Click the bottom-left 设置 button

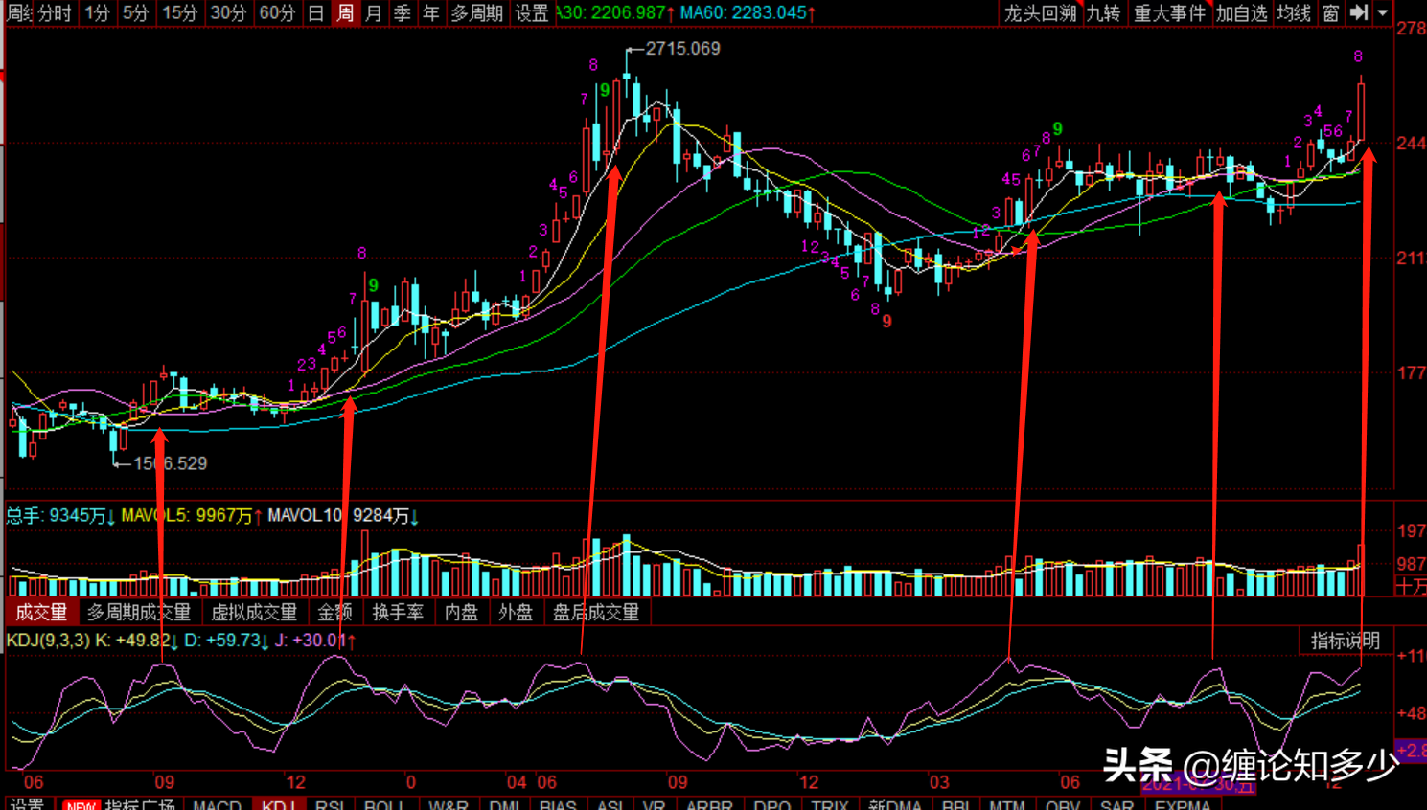28,803
